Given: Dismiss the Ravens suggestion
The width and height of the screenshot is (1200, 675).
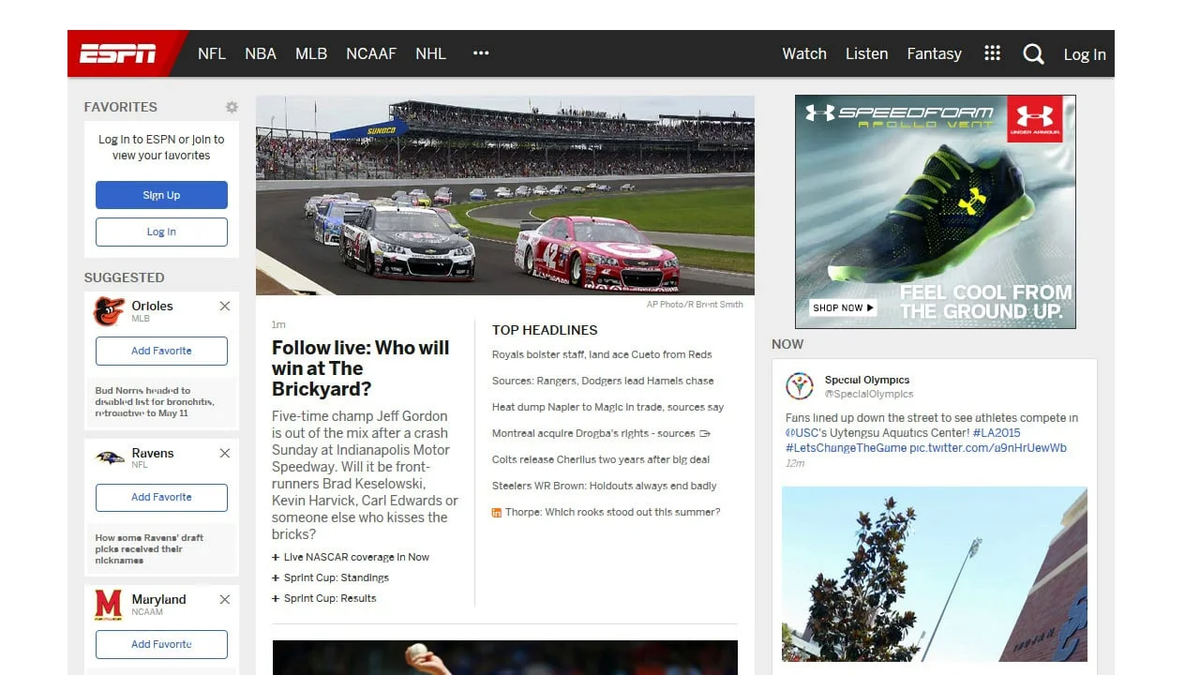Looking at the screenshot, I should [x=225, y=453].
